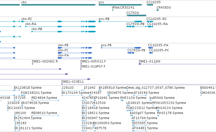Screen dimensions: 216x132
Task: Select EST FGM238G01.5prime
Action: 36,93
